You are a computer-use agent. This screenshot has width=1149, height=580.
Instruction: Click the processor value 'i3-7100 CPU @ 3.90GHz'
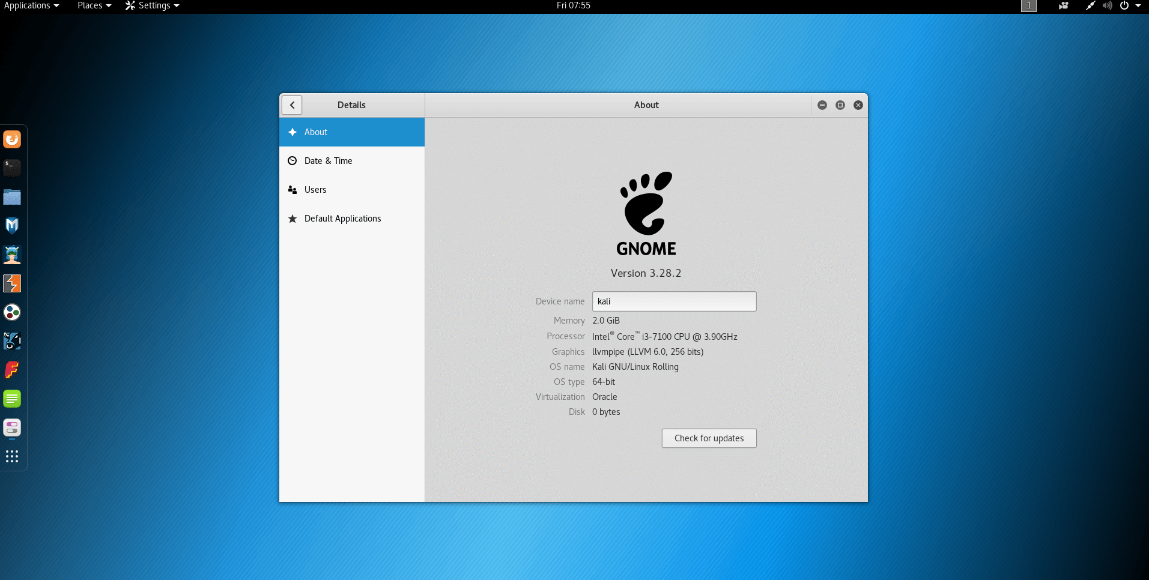(690, 337)
